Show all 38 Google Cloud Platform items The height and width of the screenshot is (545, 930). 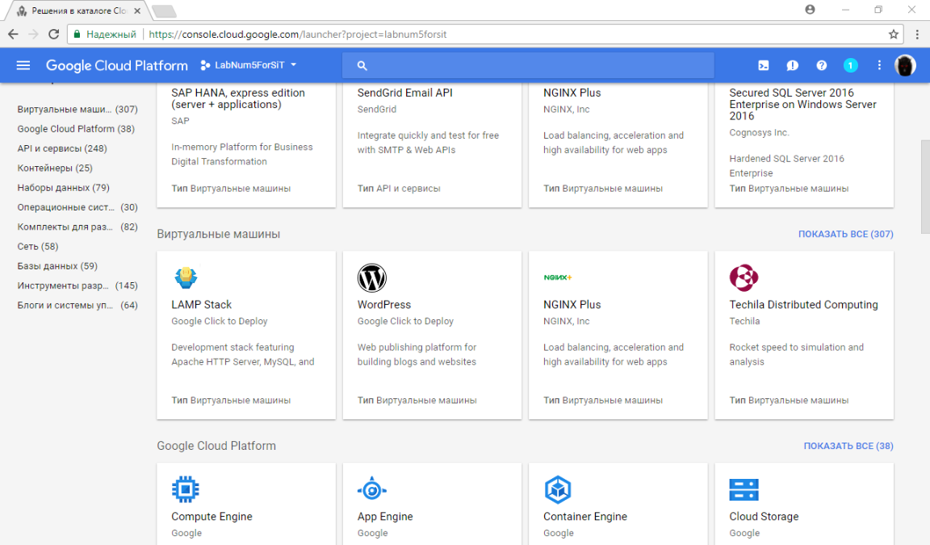(848, 446)
